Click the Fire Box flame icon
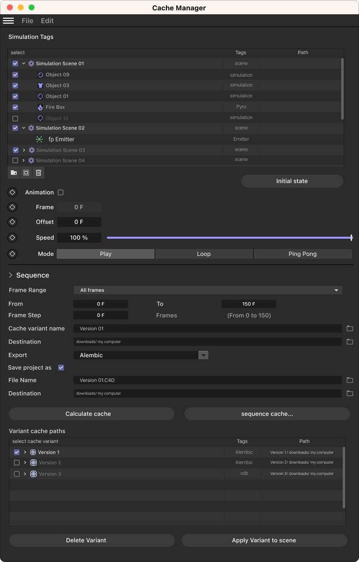Viewport: 359px width, 562px height. 40,107
